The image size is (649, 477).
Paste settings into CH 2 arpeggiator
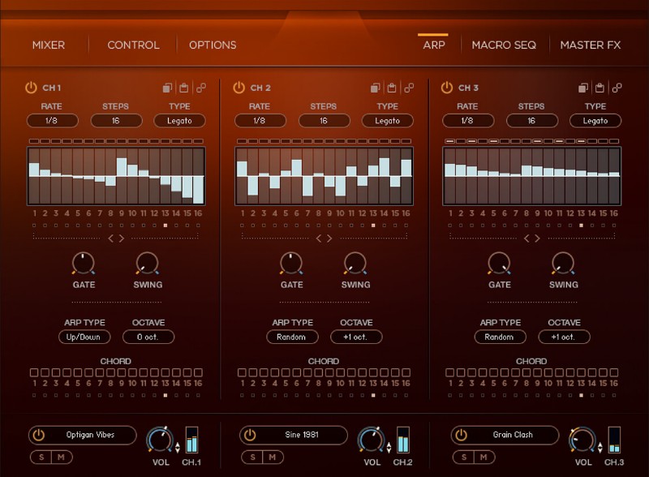pos(391,86)
